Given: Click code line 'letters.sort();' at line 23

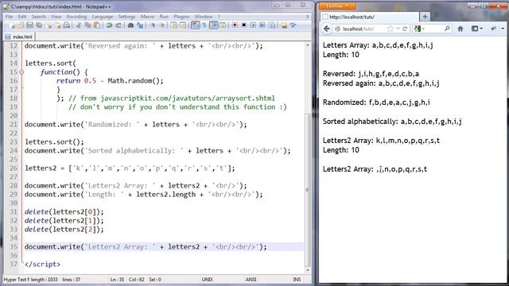Looking at the screenshot, I should pos(54,142).
